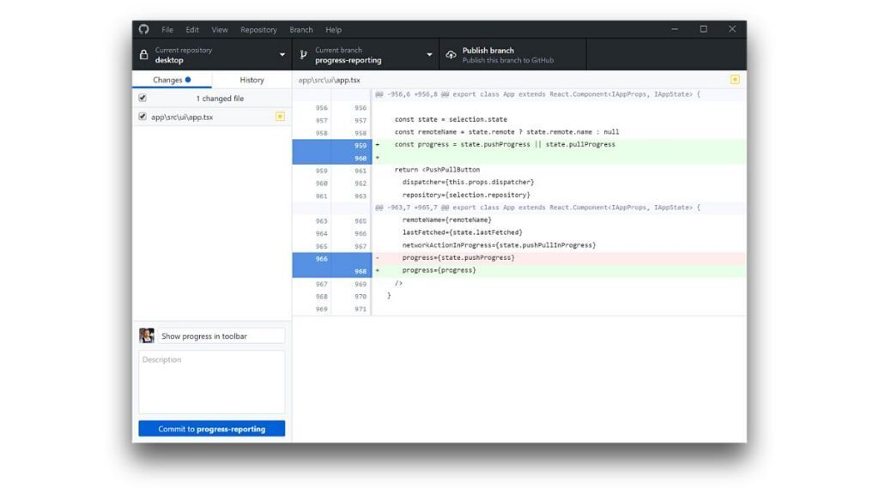Click inside the Description text box
This screenshot has width=879, height=494.
click(x=210, y=382)
